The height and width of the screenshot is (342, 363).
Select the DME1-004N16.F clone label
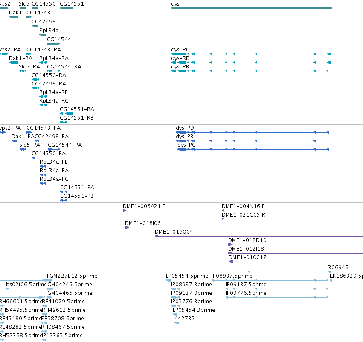[243, 206]
